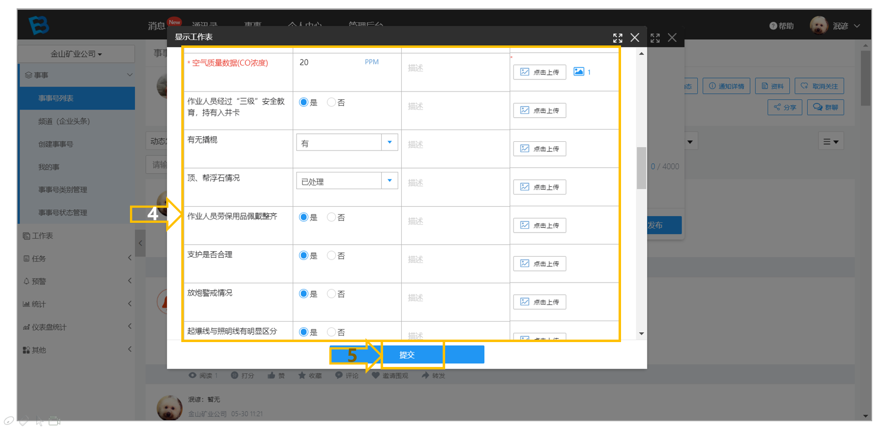Open 事事号列表 in the sidebar
This screenshot has height=431, width=880.
click(77, 98)
